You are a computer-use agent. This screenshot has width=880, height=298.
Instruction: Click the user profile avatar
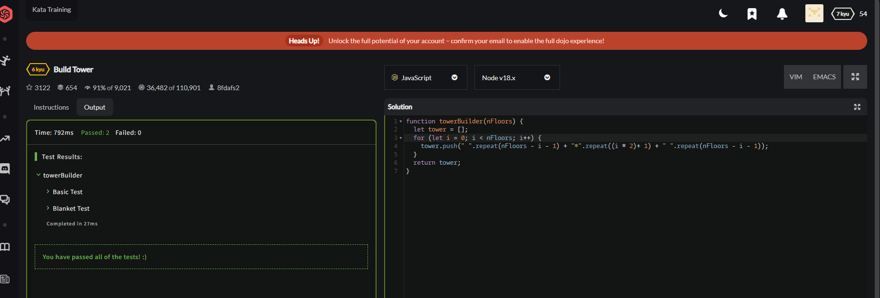click(x=814, y=14)
